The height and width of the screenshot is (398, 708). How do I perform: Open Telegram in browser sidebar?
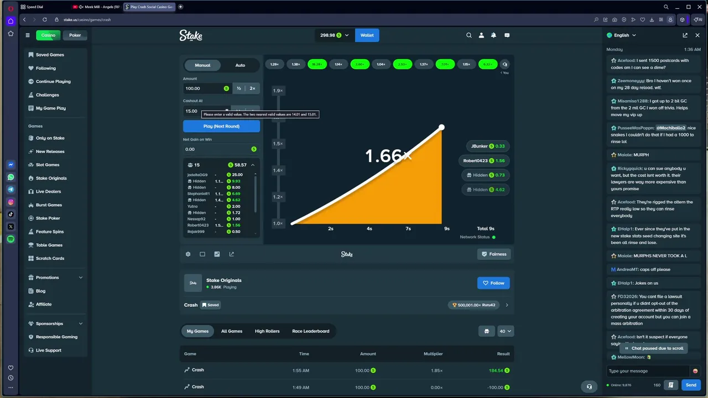pyautogui.click(x=11, y=190)
